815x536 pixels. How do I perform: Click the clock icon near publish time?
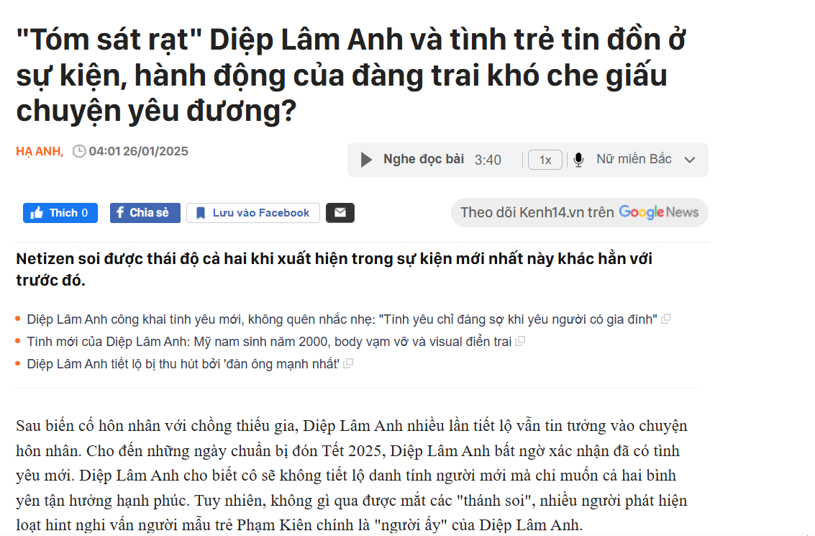click(x=79, y=151)
